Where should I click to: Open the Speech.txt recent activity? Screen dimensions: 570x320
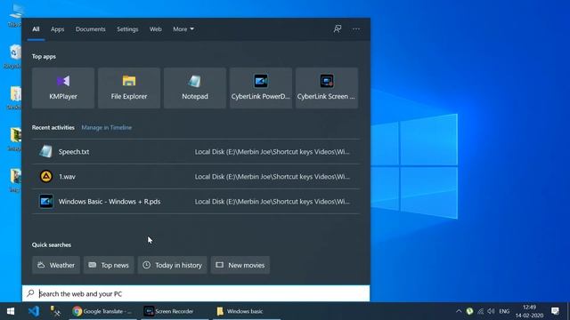pyautogui.click(x=196, y=152)
